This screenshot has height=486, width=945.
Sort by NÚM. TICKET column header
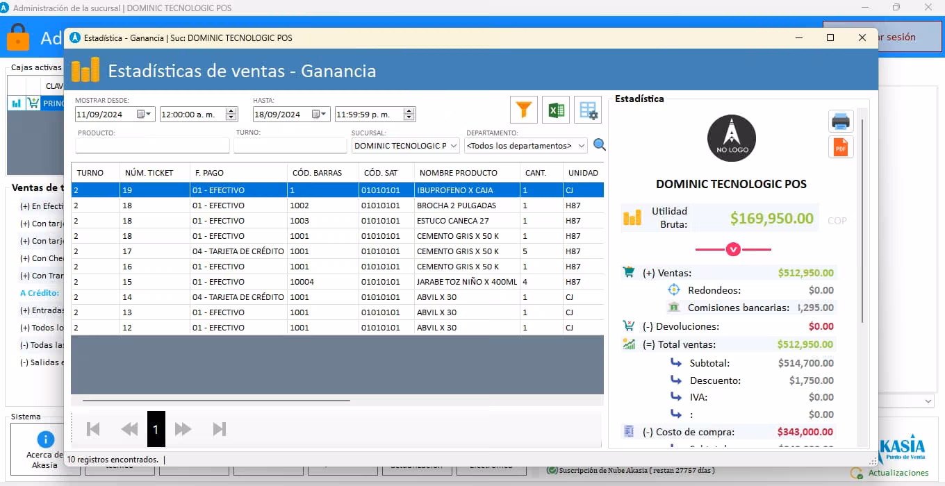(x=154, y=172)
